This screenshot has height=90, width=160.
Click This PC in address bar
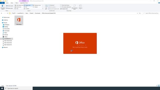tap(14, 13)
